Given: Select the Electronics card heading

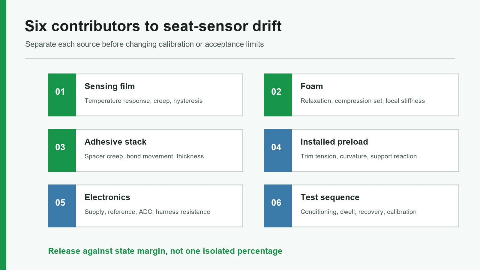Looking at the screenshot, I should (107, 197).
